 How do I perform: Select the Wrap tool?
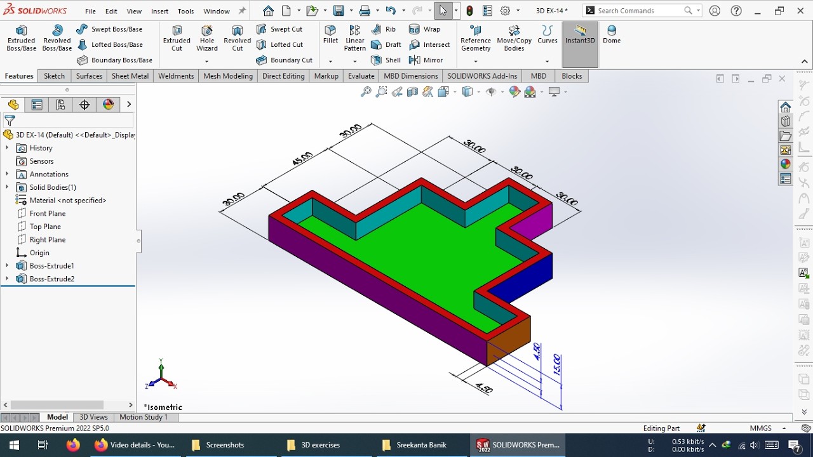click(425, 29)
